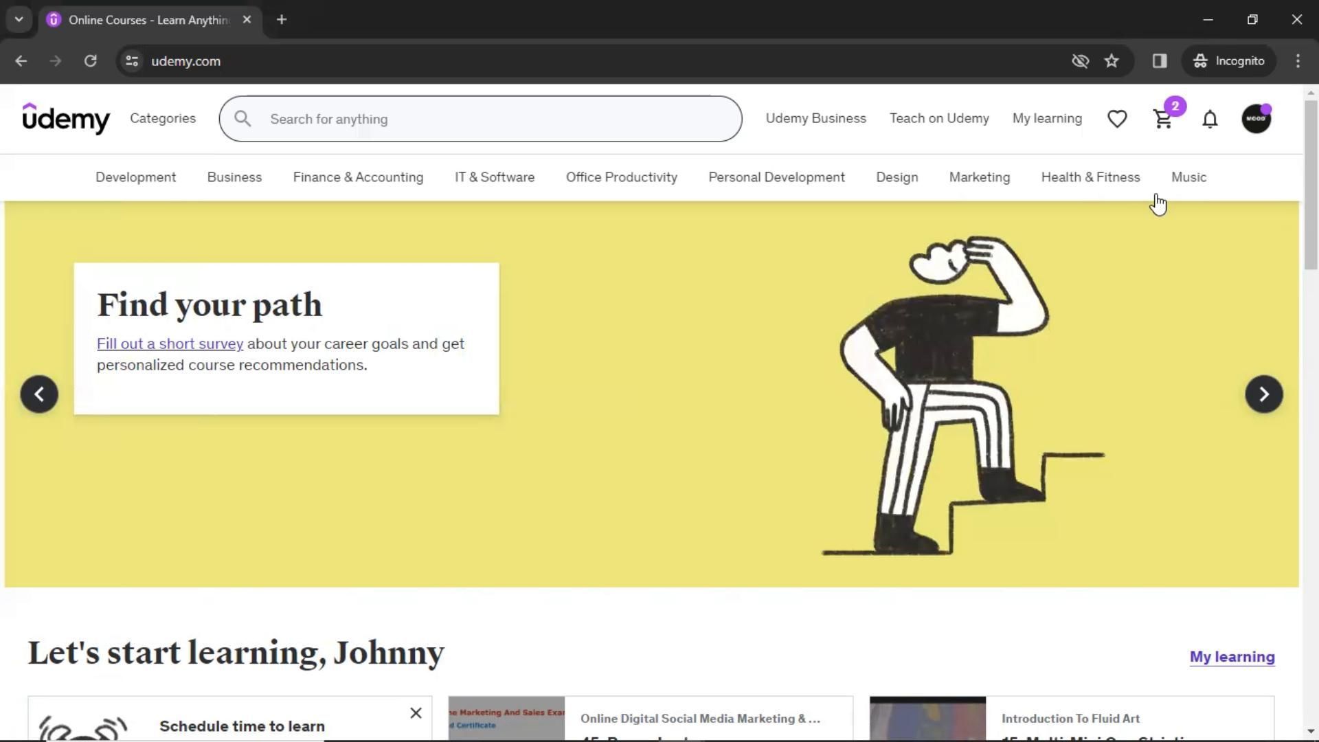Reload the page
Image resolution: width=1319 pixels, height=742 pixels.
click(x=90, y=61)
